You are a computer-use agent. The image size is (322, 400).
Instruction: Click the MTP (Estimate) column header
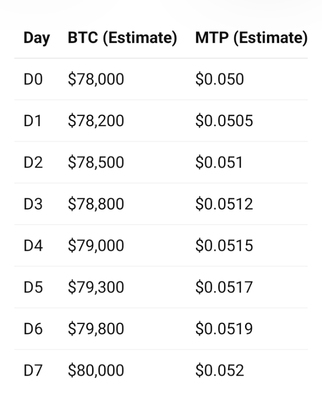[x=251, y=38]
